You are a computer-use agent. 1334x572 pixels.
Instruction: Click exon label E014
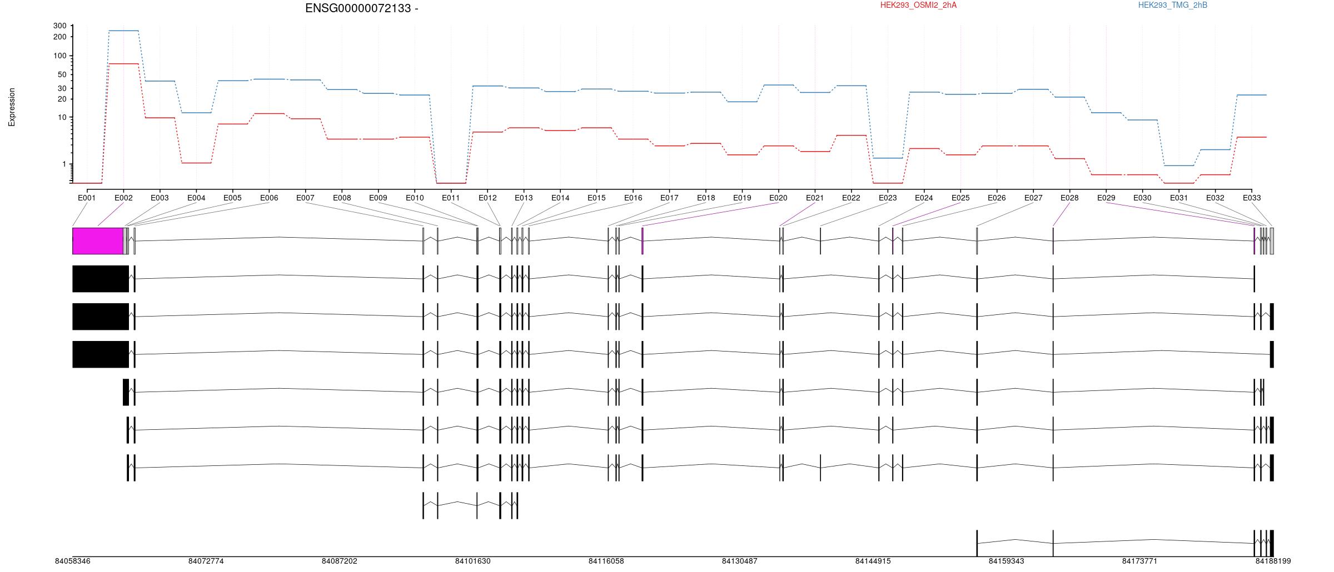click(x=560, y=198)
